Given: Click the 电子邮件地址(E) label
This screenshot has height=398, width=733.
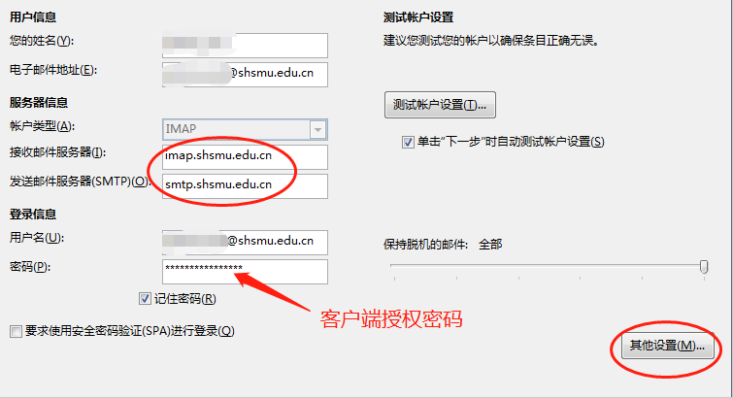Looking at the screenshot, I should 53,70.
